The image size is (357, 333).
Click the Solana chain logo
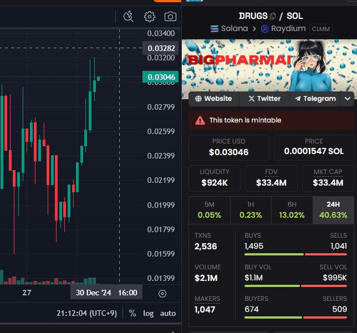(x=214, y=29)
